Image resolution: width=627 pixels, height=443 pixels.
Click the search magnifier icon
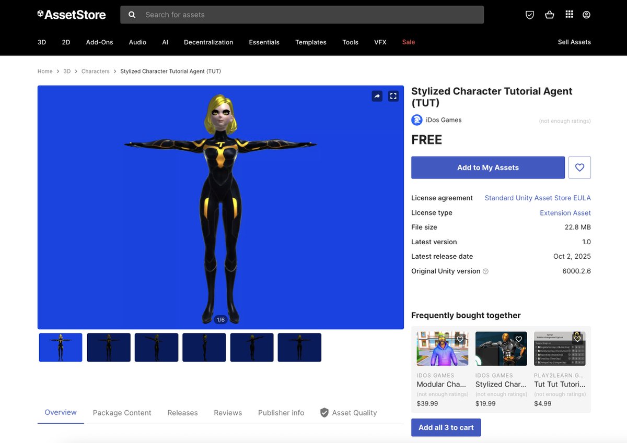pos(132,15)
